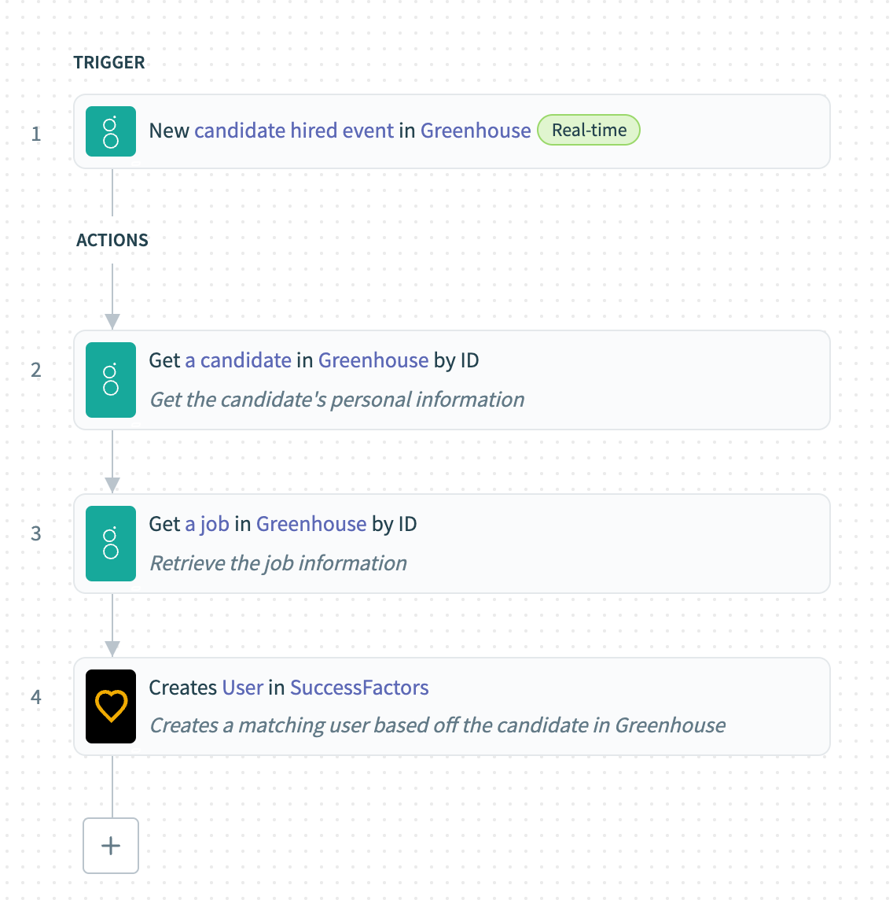Click the Real-time badge on the trigger
The height and width of the screenshot is (911, 893).
pos(588,130)
